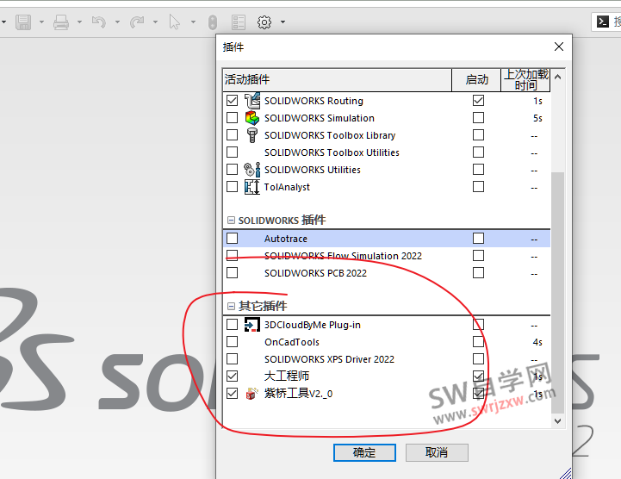Click the SOLIDWORKS Utilities gears icon
The image size is (621, 479).
[x=252, y=170]
